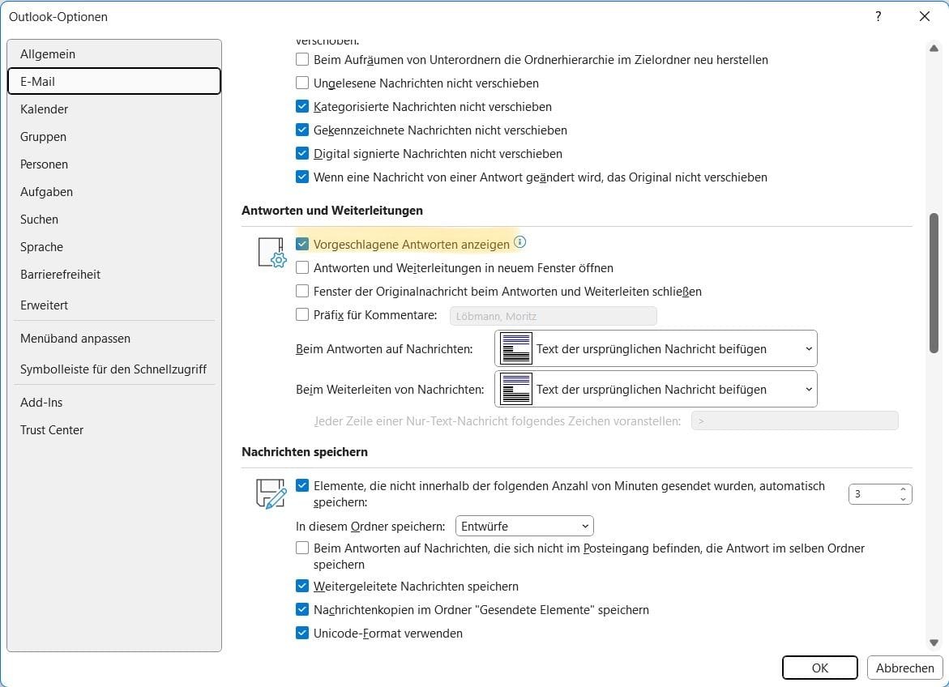
Task: Open the Gruppen category
Action: coord(113,137)
